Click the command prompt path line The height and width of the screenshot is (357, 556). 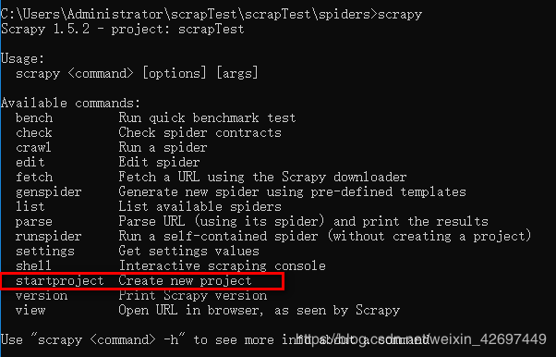pos(212,15)
